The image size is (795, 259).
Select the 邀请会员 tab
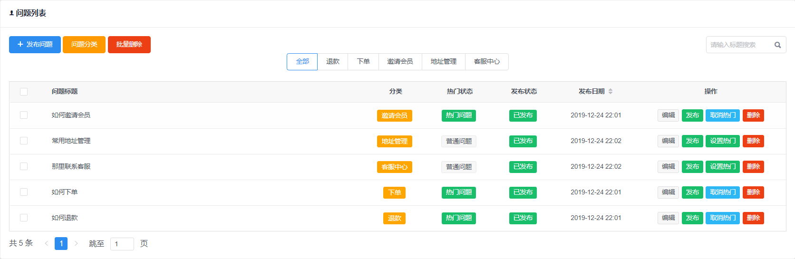tap(400, 62)
